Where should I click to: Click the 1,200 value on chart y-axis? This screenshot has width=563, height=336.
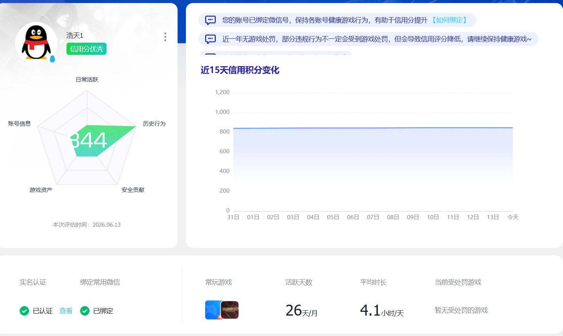coord(222,92)
